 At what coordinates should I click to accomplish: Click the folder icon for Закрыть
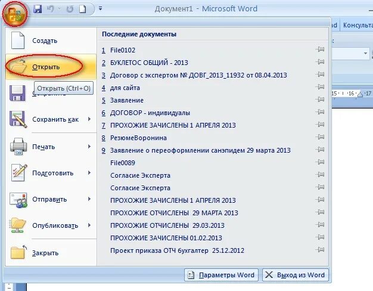18,252
